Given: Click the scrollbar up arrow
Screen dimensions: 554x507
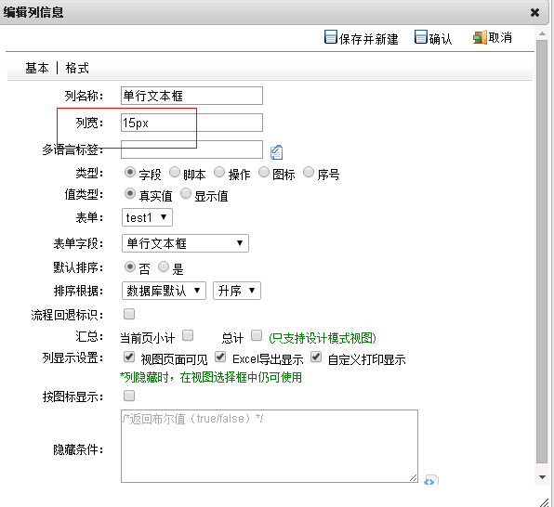Looking at the screenshot, I should pyautogui.click(x=542, y=33).
